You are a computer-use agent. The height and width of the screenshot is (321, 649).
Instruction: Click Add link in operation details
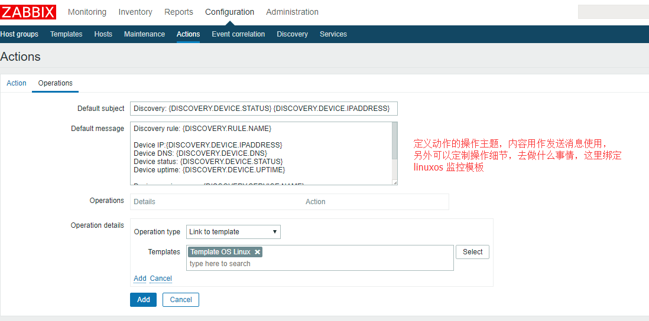click(x=140, y=279)
